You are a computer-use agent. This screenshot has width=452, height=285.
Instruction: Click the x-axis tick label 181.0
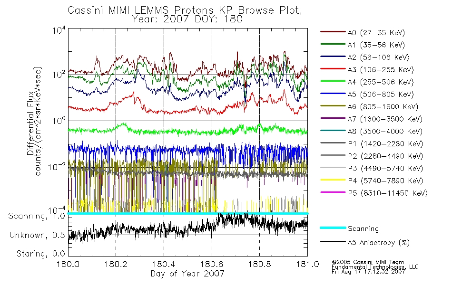[x=307, y=264]
